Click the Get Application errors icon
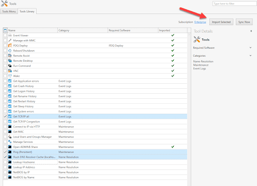 (10, 81)
